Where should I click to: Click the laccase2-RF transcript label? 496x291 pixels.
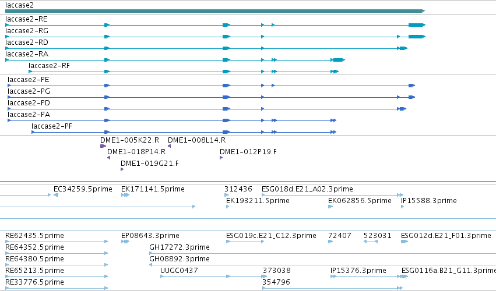point(49,66)
